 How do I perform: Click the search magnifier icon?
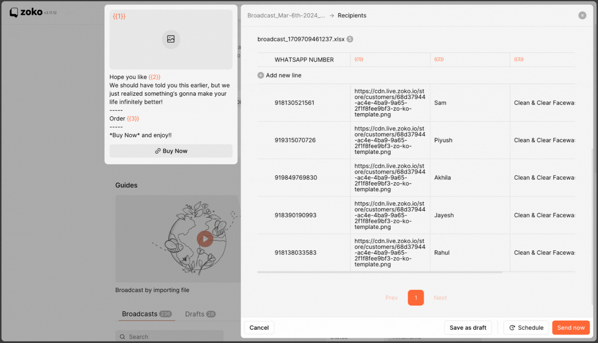122,337
